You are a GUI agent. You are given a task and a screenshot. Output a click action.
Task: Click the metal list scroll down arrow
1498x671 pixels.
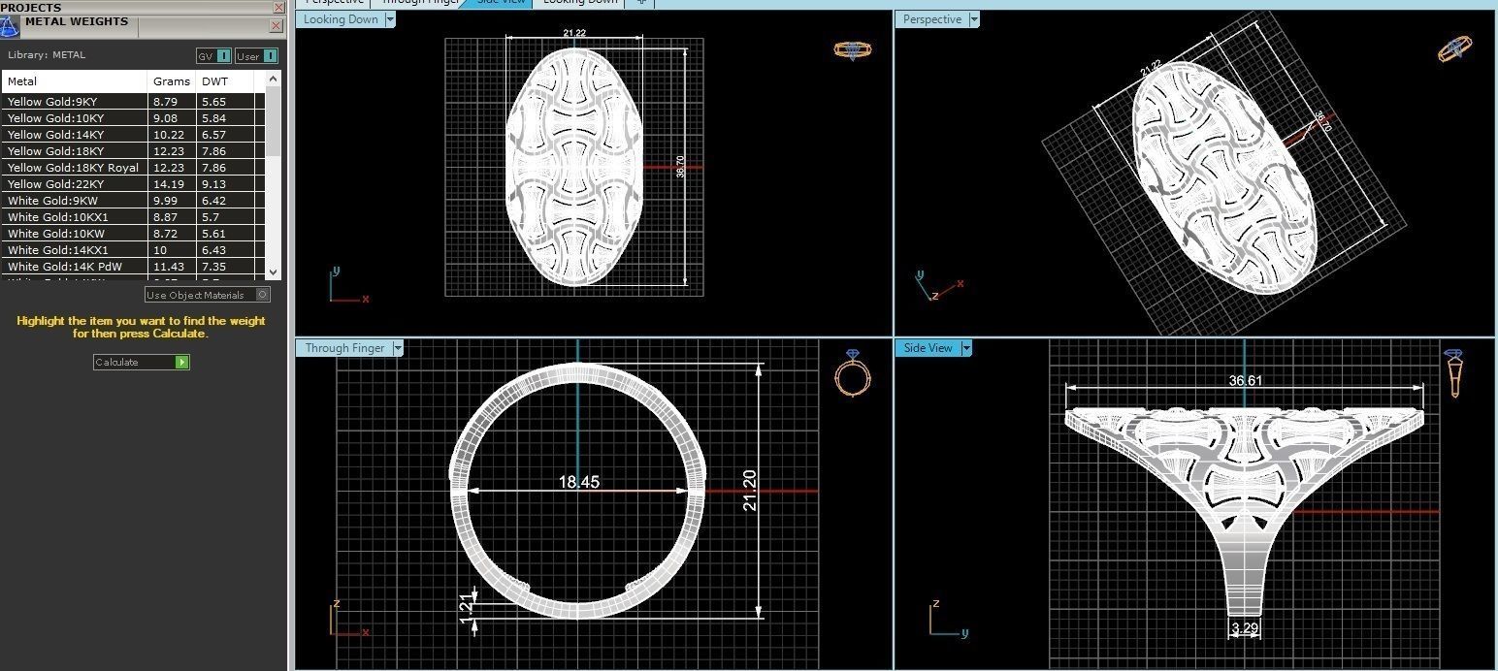click(273, 272)
